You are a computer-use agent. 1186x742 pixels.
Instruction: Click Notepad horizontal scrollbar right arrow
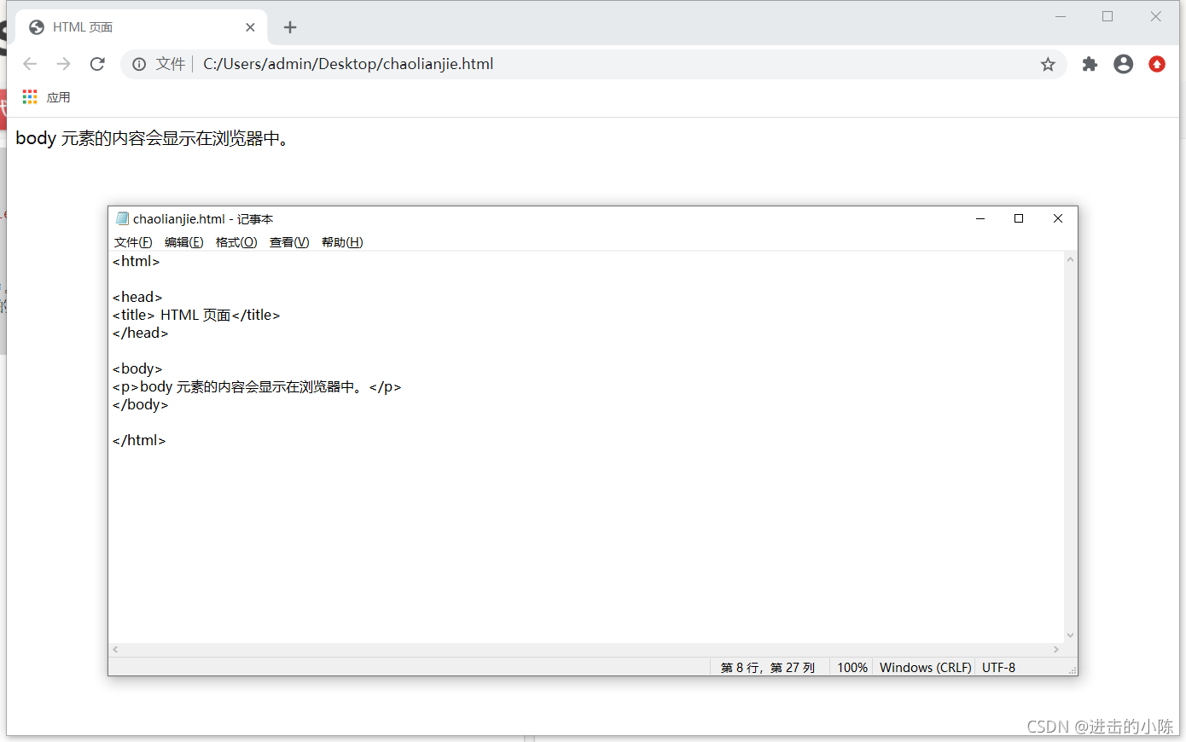pos(1056,650)
